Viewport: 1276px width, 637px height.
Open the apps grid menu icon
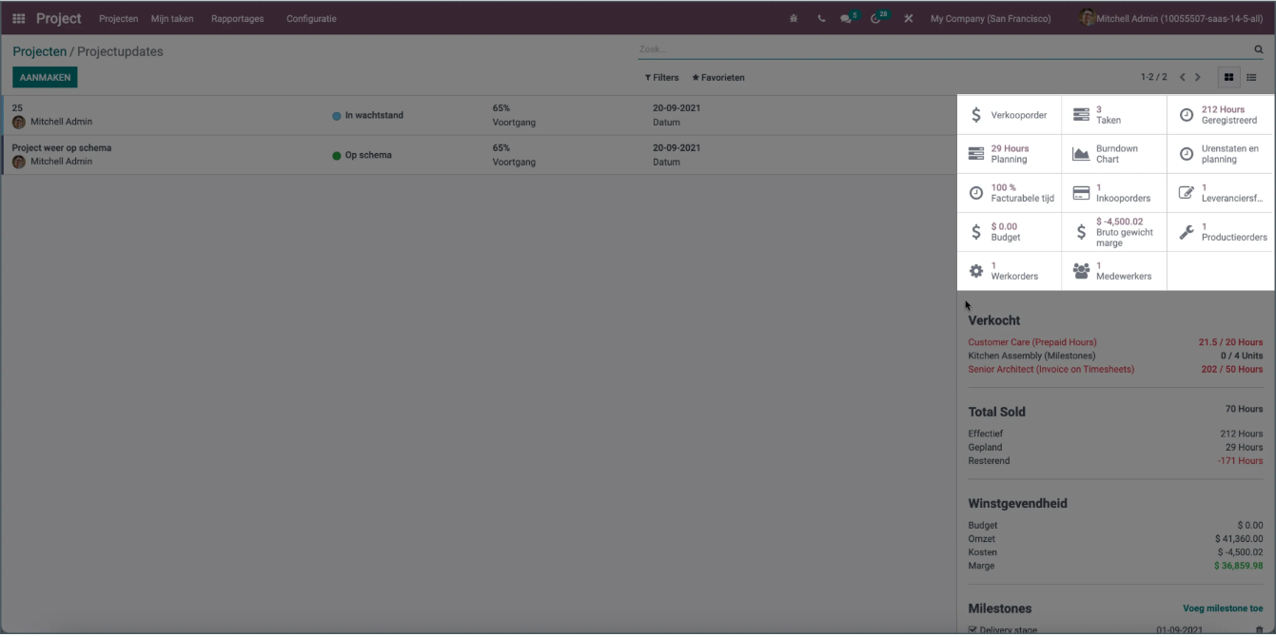[19, 19]
